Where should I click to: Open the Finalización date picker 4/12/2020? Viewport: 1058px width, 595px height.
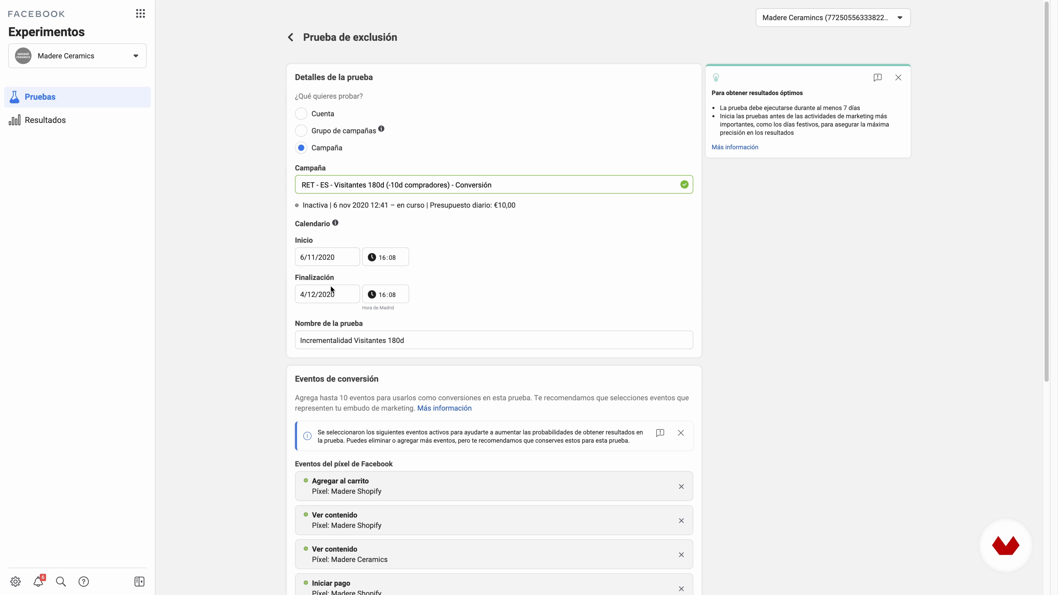327,294
